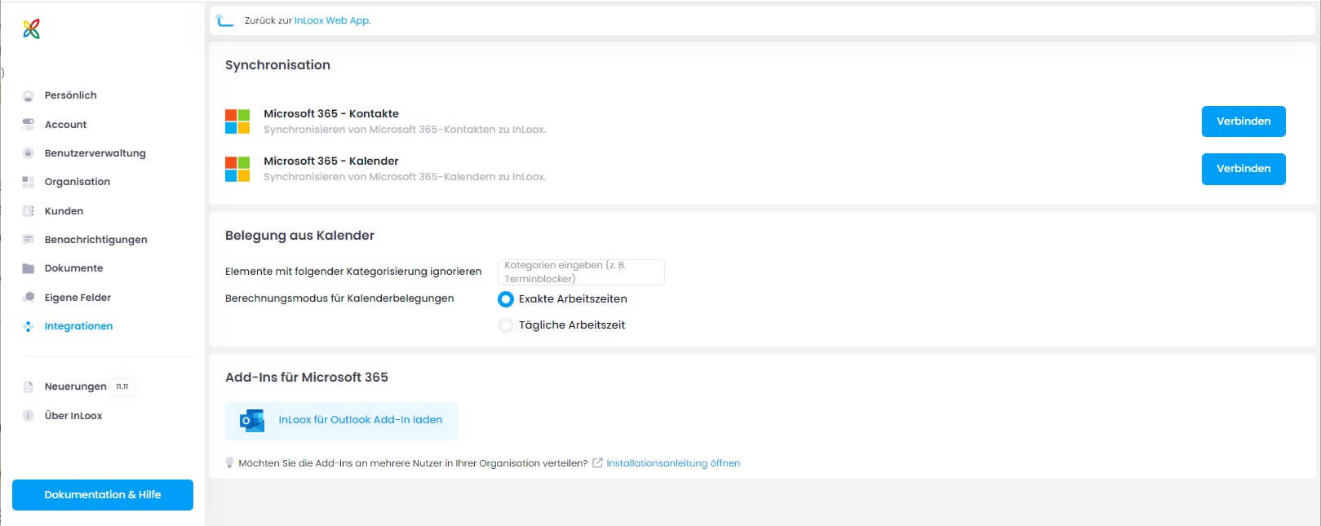Click the back arrow icon at top

224,20
